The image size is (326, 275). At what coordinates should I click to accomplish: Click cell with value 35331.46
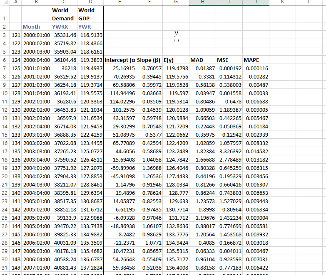pos(64,35)
